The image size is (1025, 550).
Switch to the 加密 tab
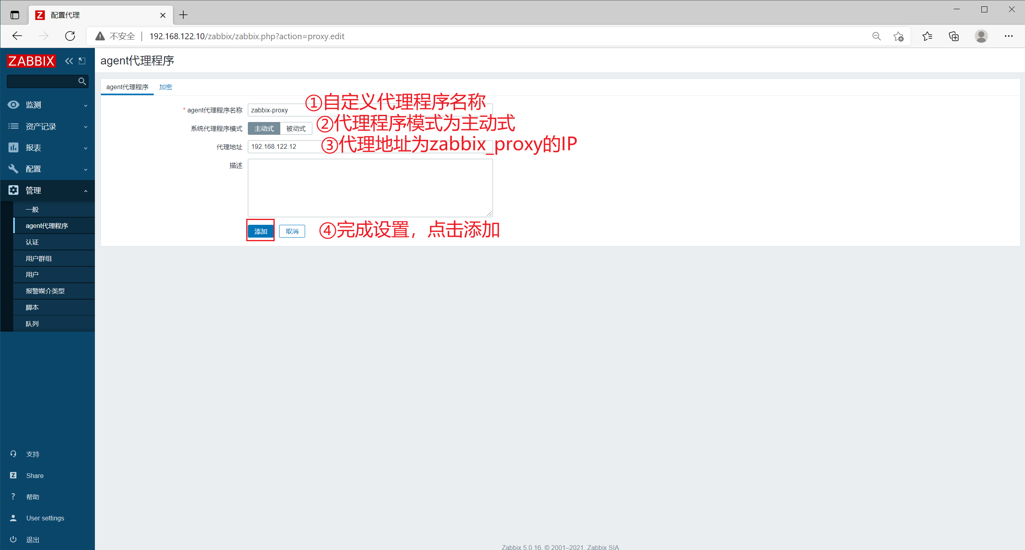pyautogui.click(x=165, y=87)
